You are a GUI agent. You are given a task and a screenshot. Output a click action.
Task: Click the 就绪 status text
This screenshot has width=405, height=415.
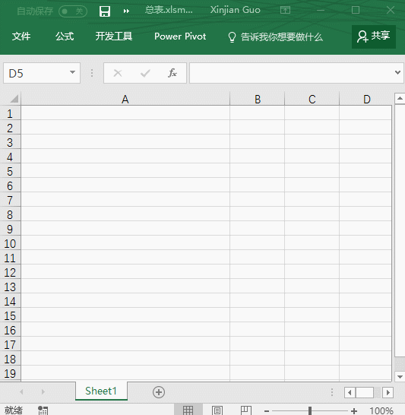(14, 410)
